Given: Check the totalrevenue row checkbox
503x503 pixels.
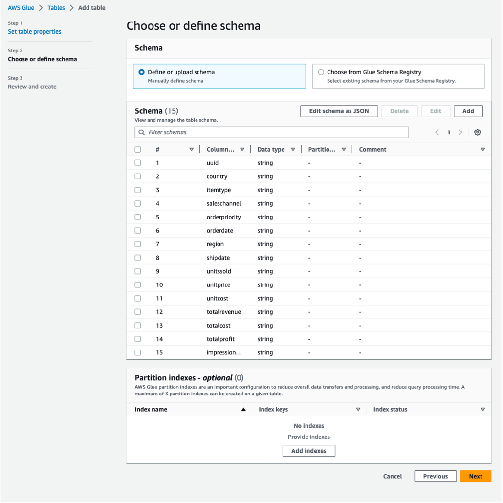Looking at the screenshot, I should pyautogui.click(x=138, y=312).
